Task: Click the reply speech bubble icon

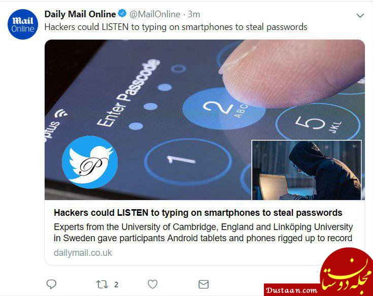Action: [51, 284]
